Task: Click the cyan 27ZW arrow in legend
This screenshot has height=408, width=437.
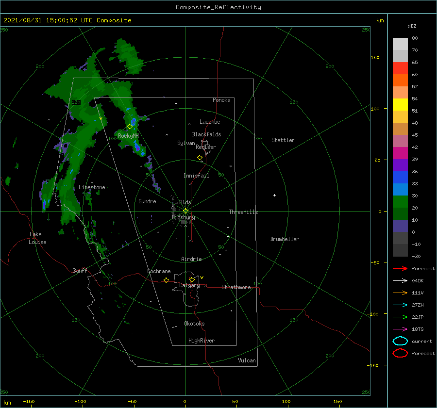Action: (400, 305)
